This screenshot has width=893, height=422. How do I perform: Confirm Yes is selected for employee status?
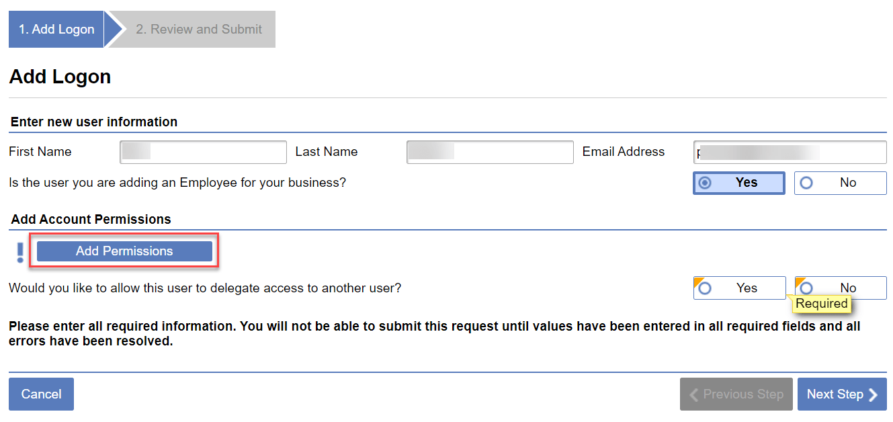click(x=739, y=183)
